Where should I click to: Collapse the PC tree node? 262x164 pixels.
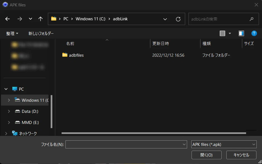tap(6, 89)
